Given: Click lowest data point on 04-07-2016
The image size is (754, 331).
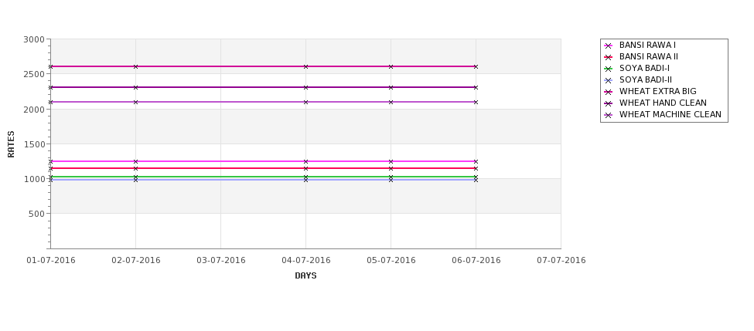Looking at the screenshot, I should click(x=305, y=180).
